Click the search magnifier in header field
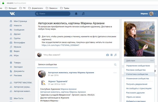This screenshot has width=158, height=102. pos(37,14)
